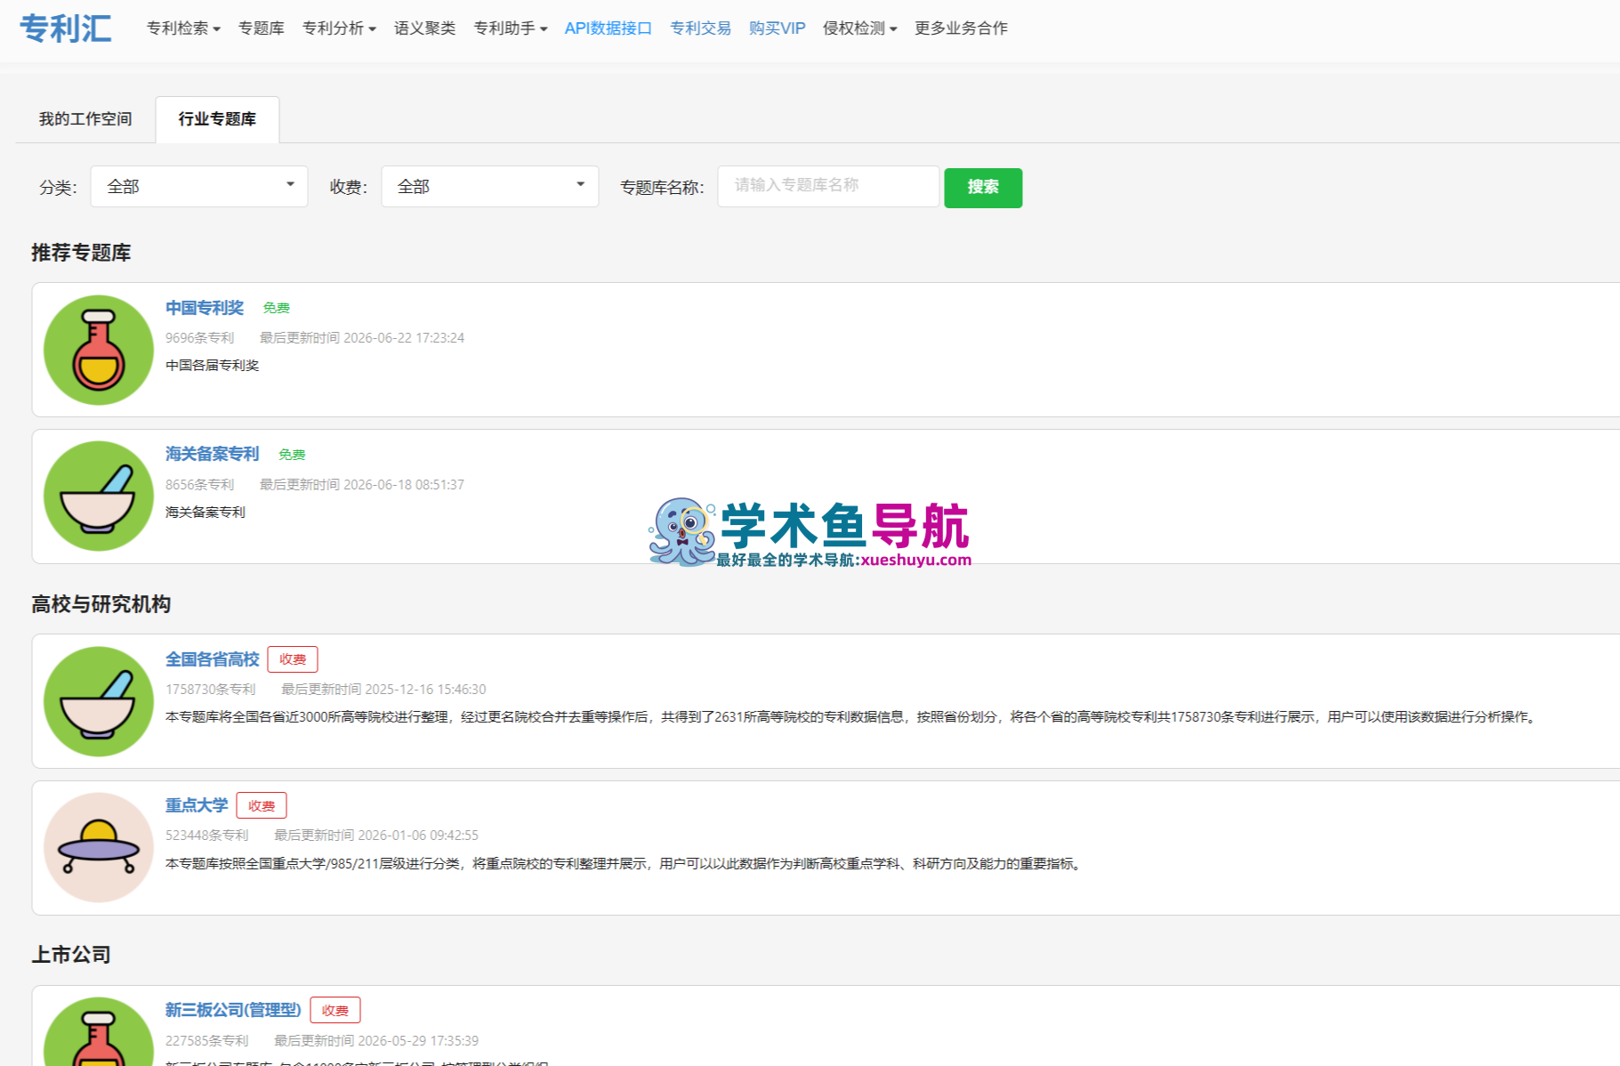Click the 9696条专利 count text
1620x1066 pixels.
199,338
